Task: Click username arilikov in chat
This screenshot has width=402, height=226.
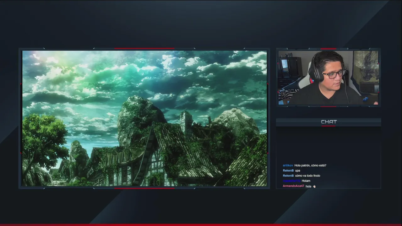Action: coord(288,165)
